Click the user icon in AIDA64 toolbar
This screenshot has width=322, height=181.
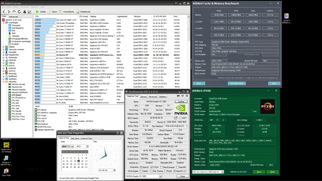click(25, 12)
